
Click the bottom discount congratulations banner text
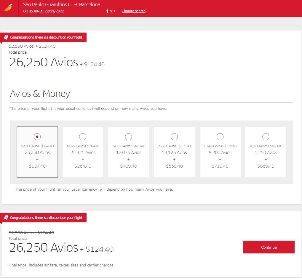[x=46, y=218]
